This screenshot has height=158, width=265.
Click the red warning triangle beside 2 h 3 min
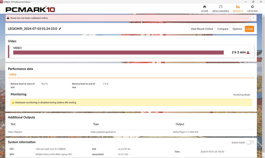248,52
